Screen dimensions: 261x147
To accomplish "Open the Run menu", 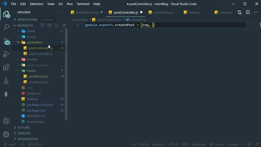I will coord(70,4).
